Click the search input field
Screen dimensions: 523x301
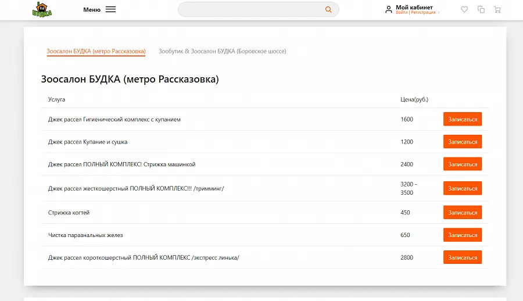259,9
